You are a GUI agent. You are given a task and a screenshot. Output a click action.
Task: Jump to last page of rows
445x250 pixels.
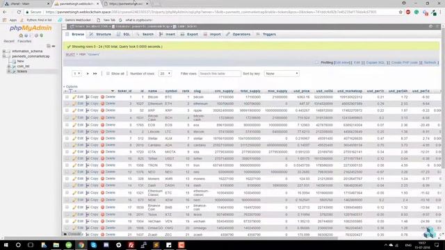tap(95, 74)
